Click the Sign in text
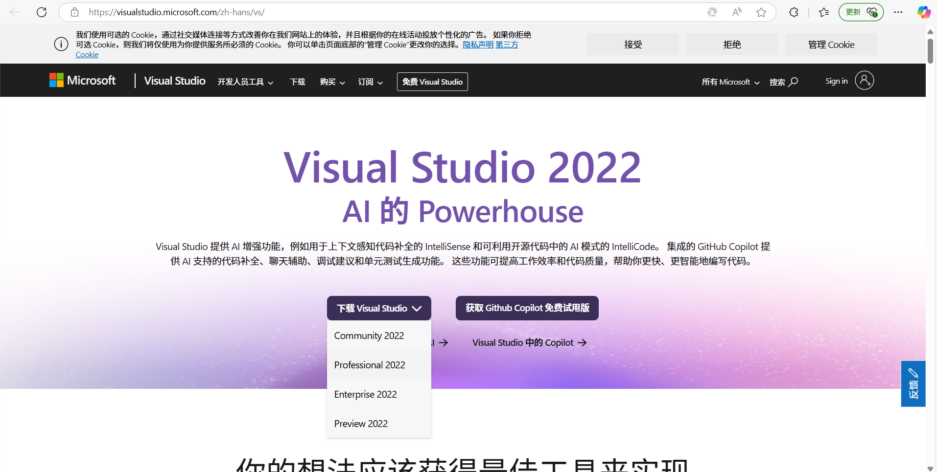 tap(836, 81)
